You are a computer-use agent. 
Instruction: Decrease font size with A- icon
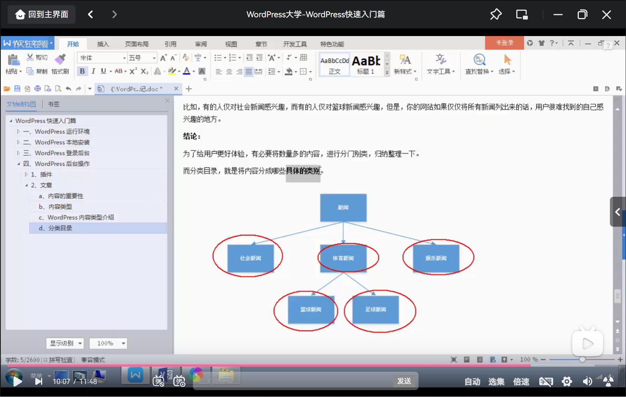[173, 58]
